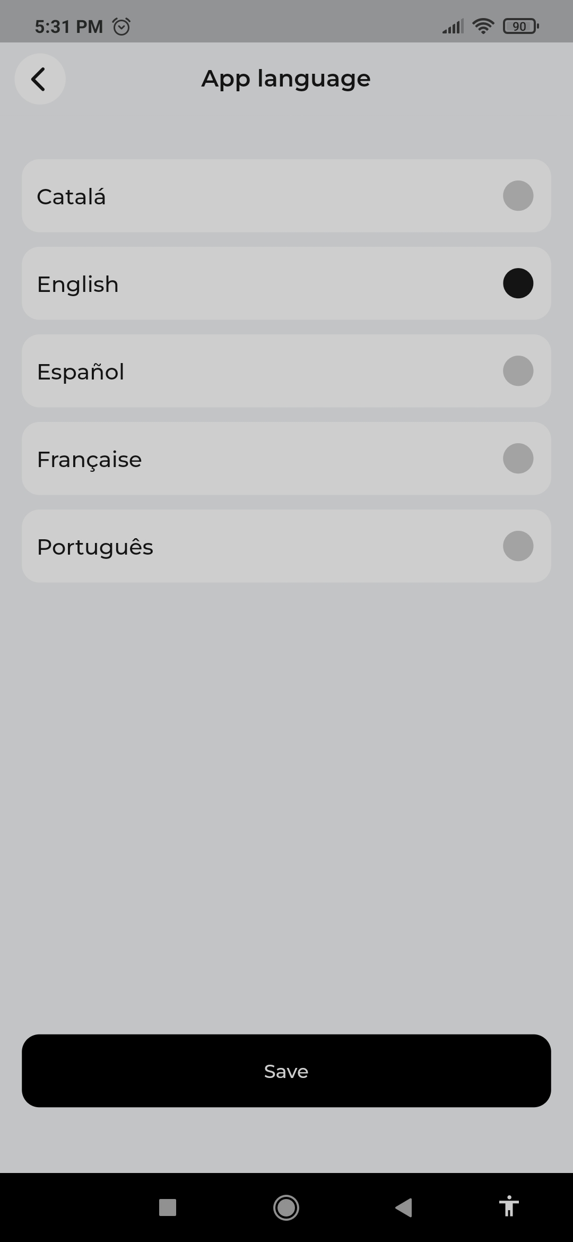Viewport: 573px width, 1242px height.
Task: Choose the Português language label
Action: (95, 547)
